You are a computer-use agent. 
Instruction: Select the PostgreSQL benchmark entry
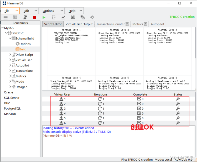[x=12, y=108]
